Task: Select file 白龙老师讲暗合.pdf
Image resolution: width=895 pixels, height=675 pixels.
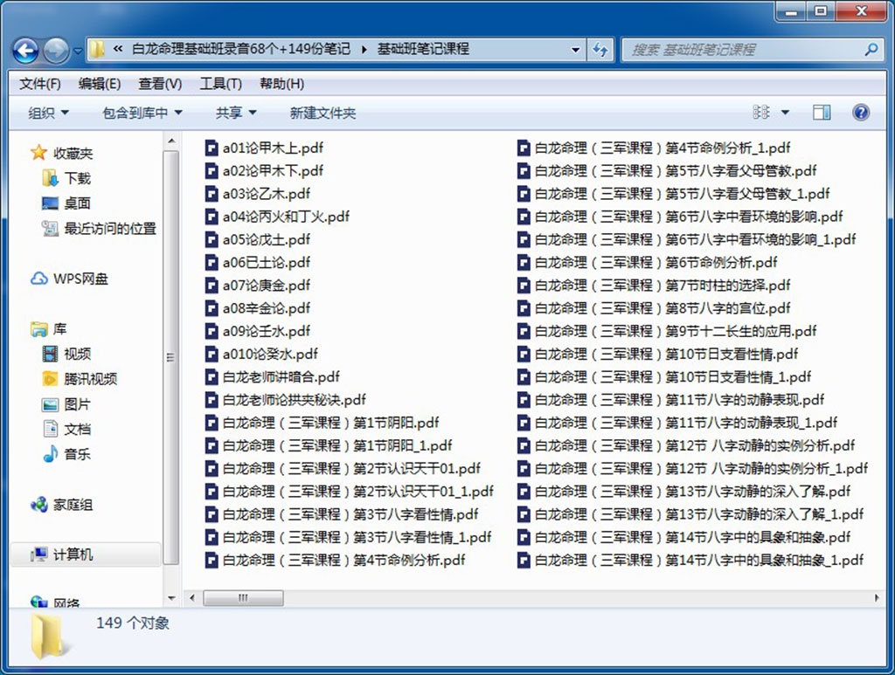Action: coord(273,377)
